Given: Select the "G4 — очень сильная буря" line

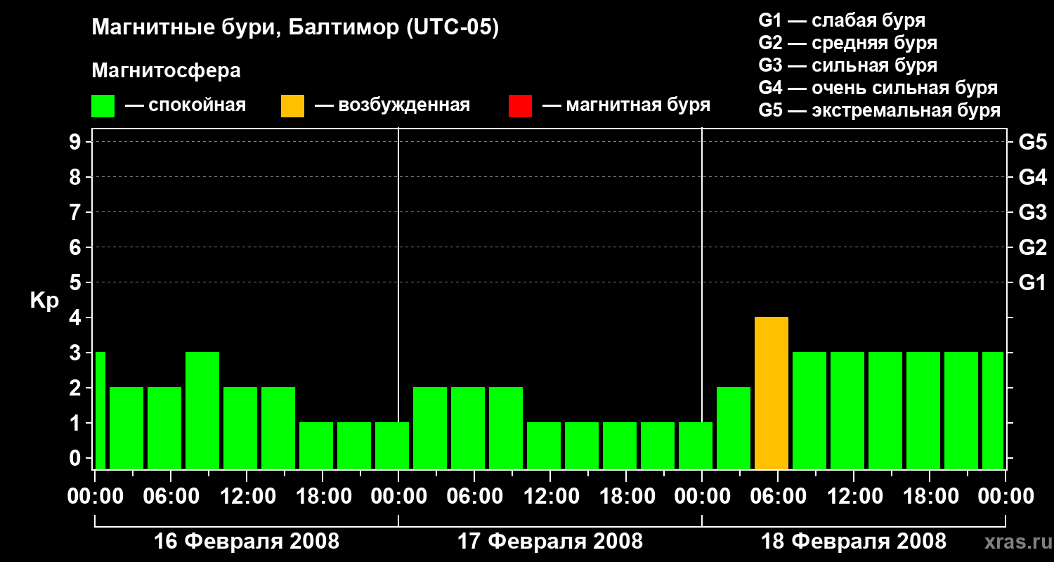Looking at the screenshot, I should (x=878, y=88).
